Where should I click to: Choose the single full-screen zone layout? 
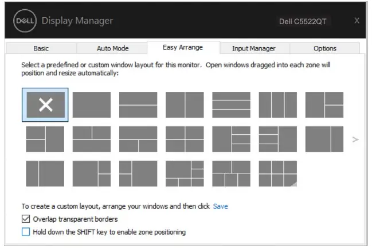tap(92, 104)
